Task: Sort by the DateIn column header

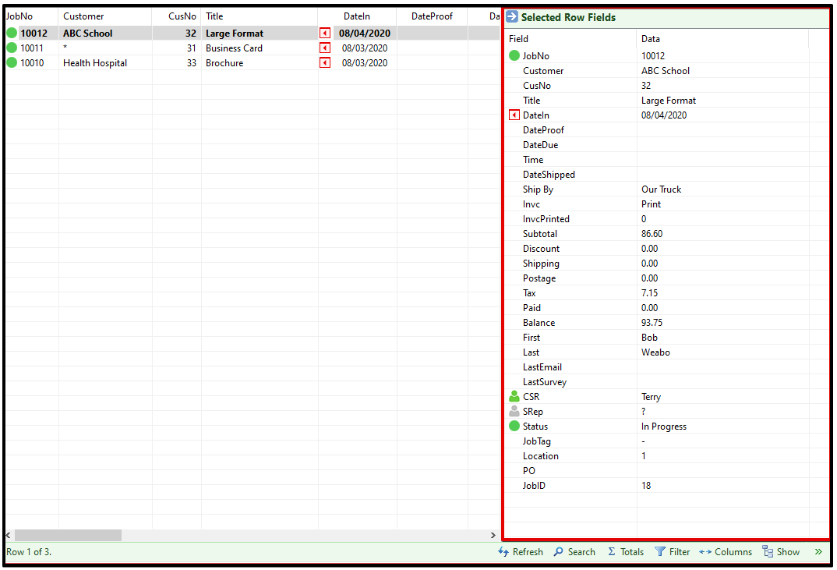Action: point(357,16)
